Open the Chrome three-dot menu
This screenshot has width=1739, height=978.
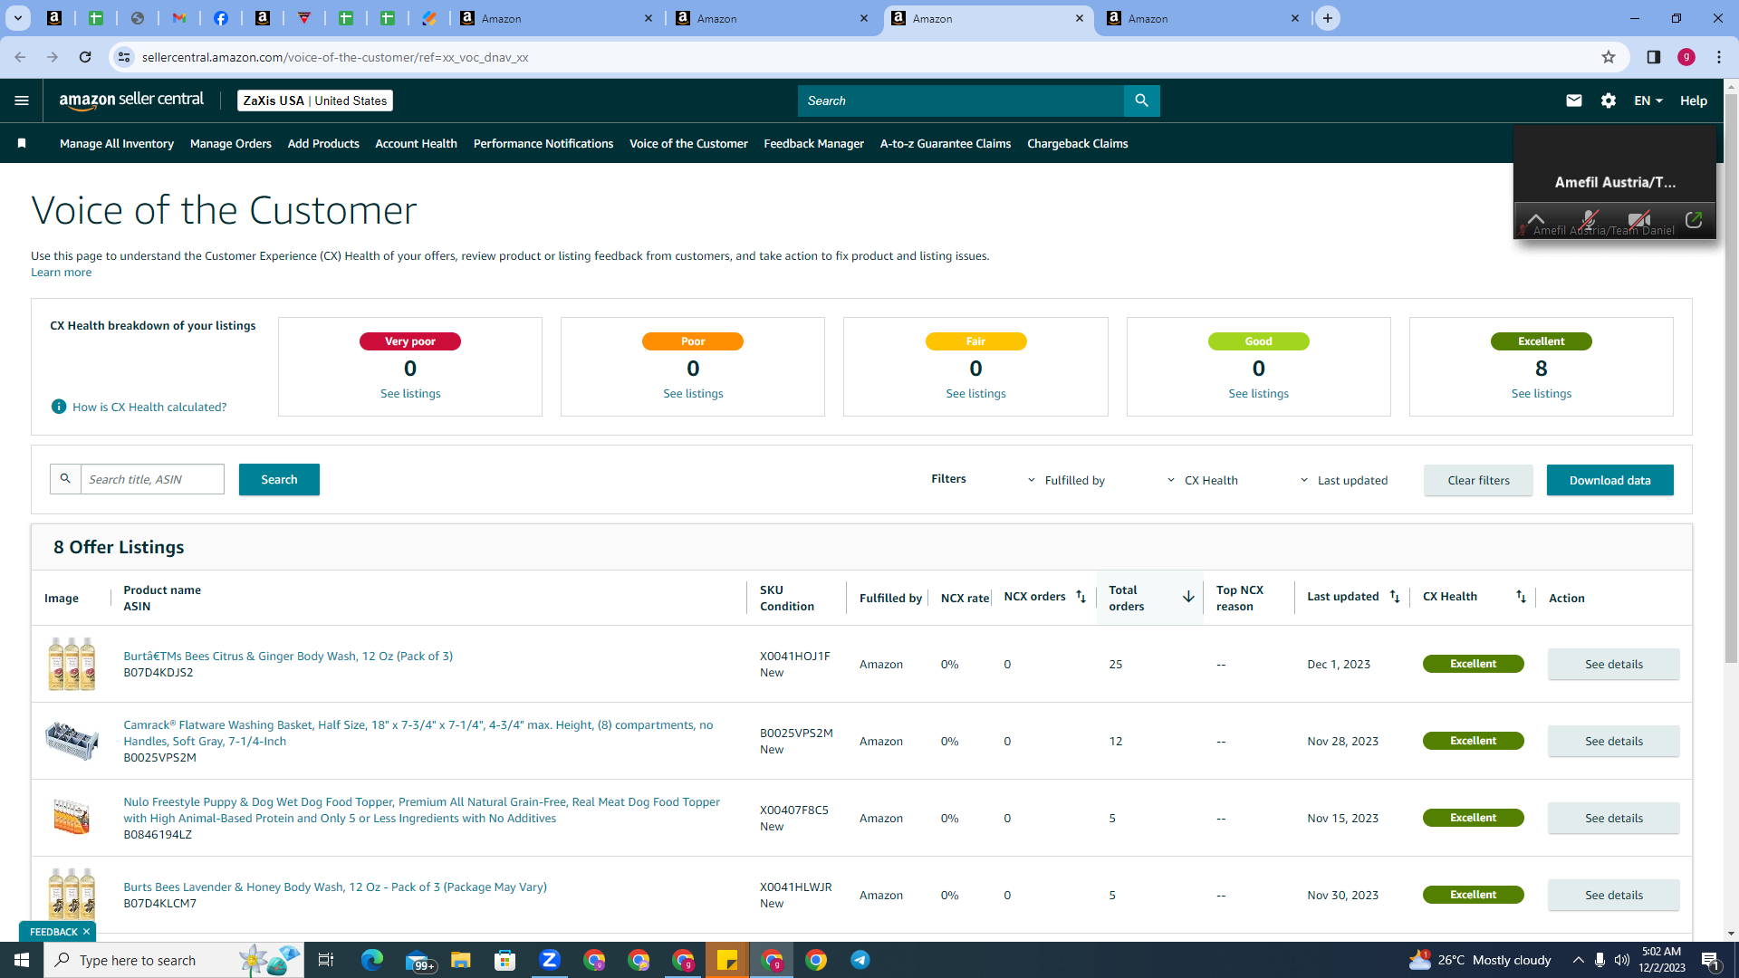tap(1719, 57)
